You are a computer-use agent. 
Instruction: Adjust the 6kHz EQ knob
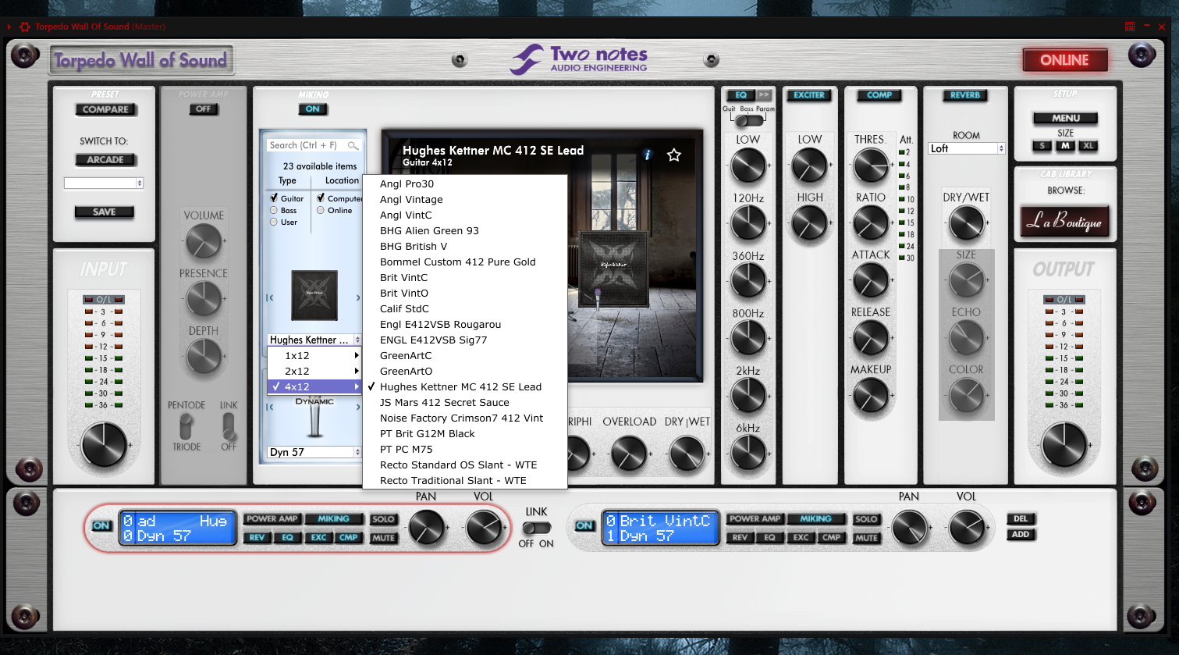pyautogui.click(x=748, y=453)
